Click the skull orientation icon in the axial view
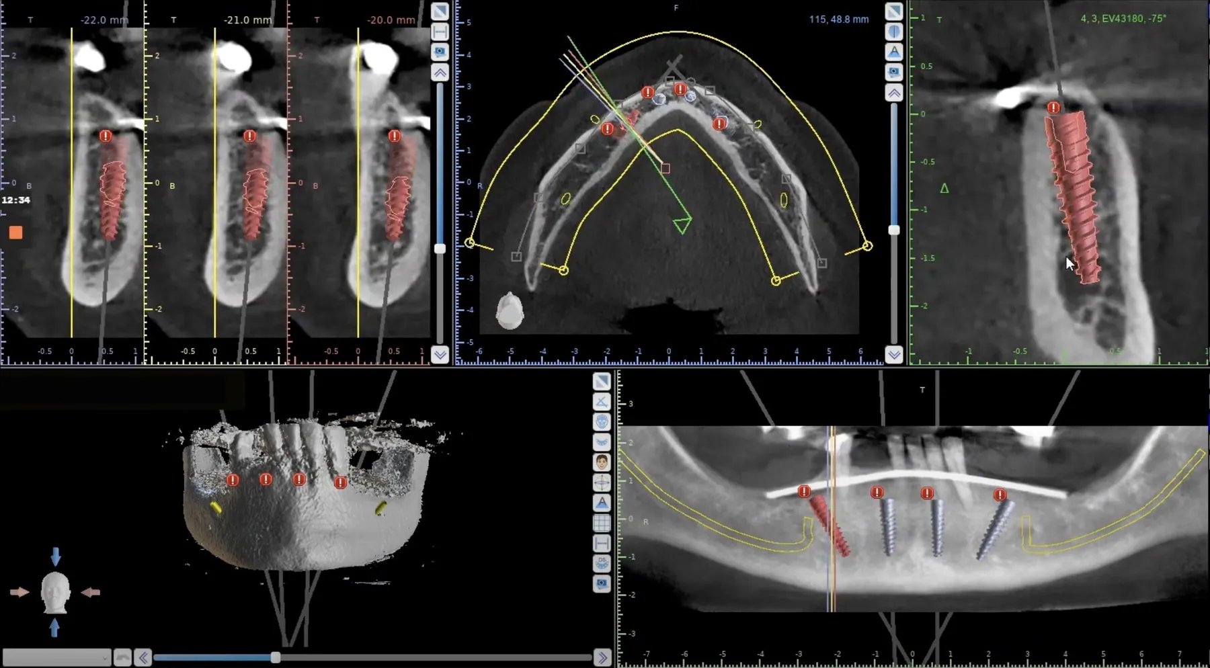This screenshot has height=668, width=1210. (510, 310)
